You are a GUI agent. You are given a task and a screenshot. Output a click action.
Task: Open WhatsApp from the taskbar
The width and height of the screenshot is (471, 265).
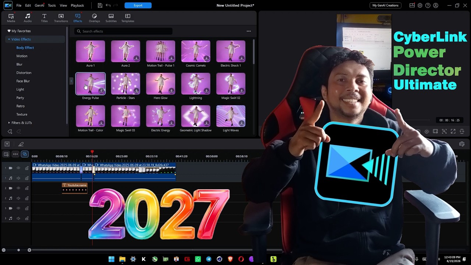click(x=198, y=259)
